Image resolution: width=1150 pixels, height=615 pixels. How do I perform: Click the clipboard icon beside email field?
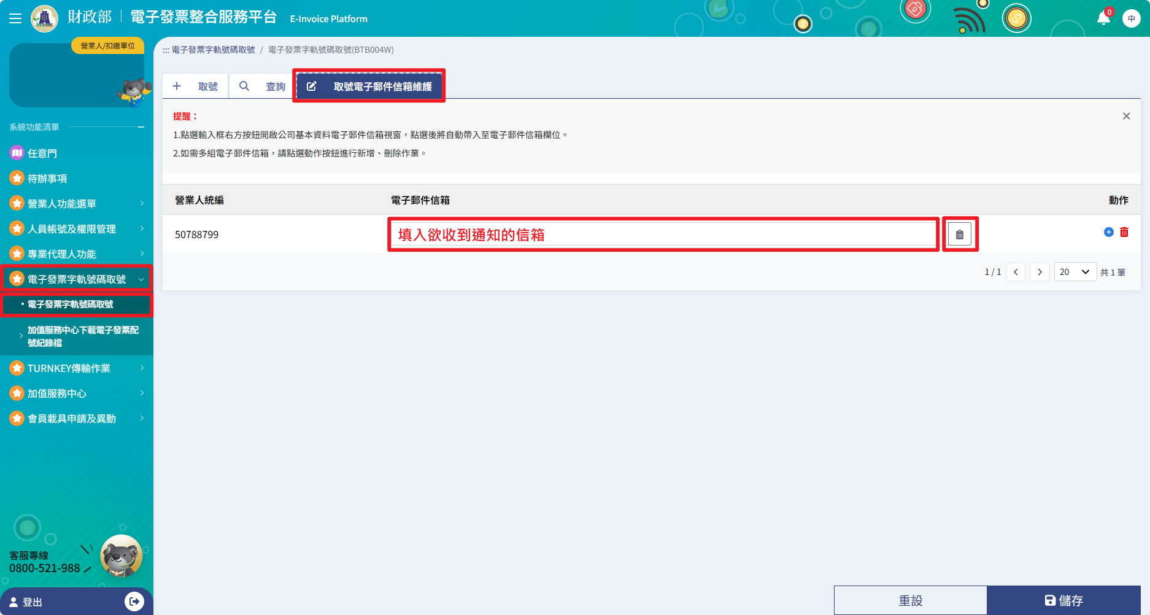pyautogui.click(x=960, y=234)
